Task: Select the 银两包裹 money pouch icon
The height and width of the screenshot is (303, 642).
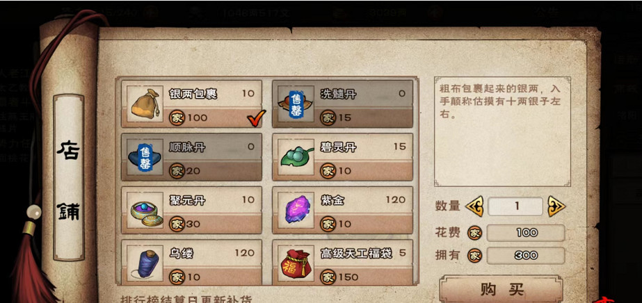Action: click(x=145, y=104)
